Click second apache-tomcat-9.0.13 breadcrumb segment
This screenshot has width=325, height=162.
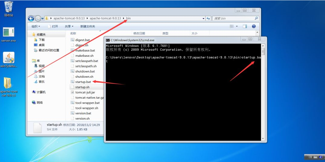click(x=105, y=18)
